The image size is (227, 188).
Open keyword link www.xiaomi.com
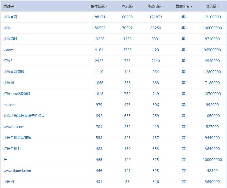point(17,171)
